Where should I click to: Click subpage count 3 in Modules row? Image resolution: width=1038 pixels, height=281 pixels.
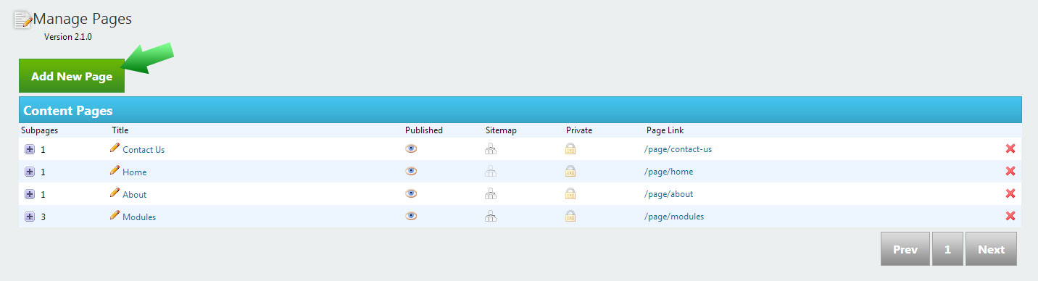[43, 217]
